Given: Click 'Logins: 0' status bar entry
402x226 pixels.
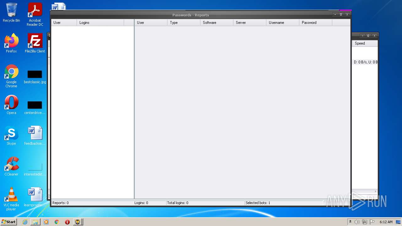Looking at the screenshot, I should point(141,203).
